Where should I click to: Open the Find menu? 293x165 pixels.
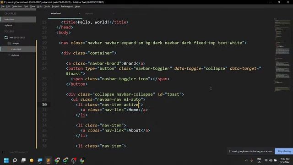click(x=26, y=6)
